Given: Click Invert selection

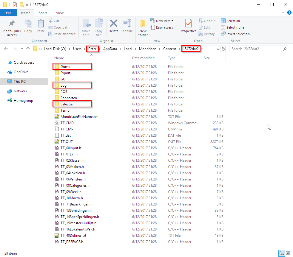Looking at the screenshot, I should click(x=235, y=34).
